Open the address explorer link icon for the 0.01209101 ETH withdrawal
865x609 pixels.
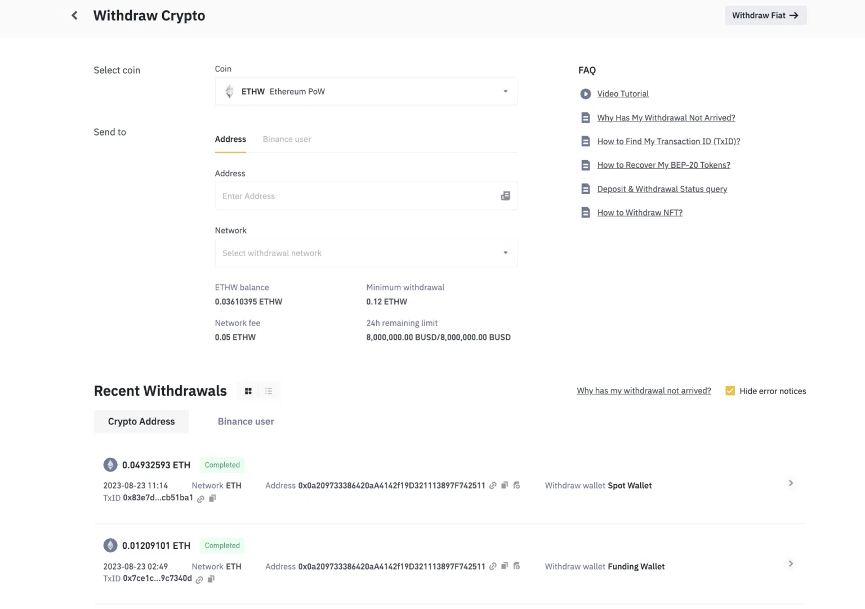coord(493,566)
